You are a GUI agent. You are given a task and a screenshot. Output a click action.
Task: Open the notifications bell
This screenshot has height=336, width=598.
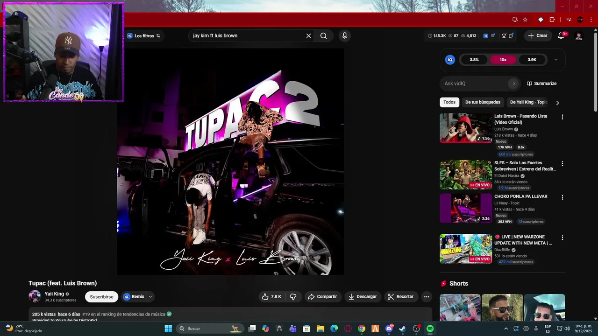point(562,36)
